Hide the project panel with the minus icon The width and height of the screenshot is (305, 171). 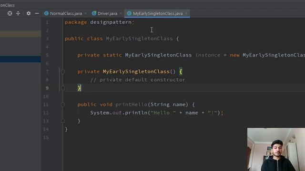point(37,13)
